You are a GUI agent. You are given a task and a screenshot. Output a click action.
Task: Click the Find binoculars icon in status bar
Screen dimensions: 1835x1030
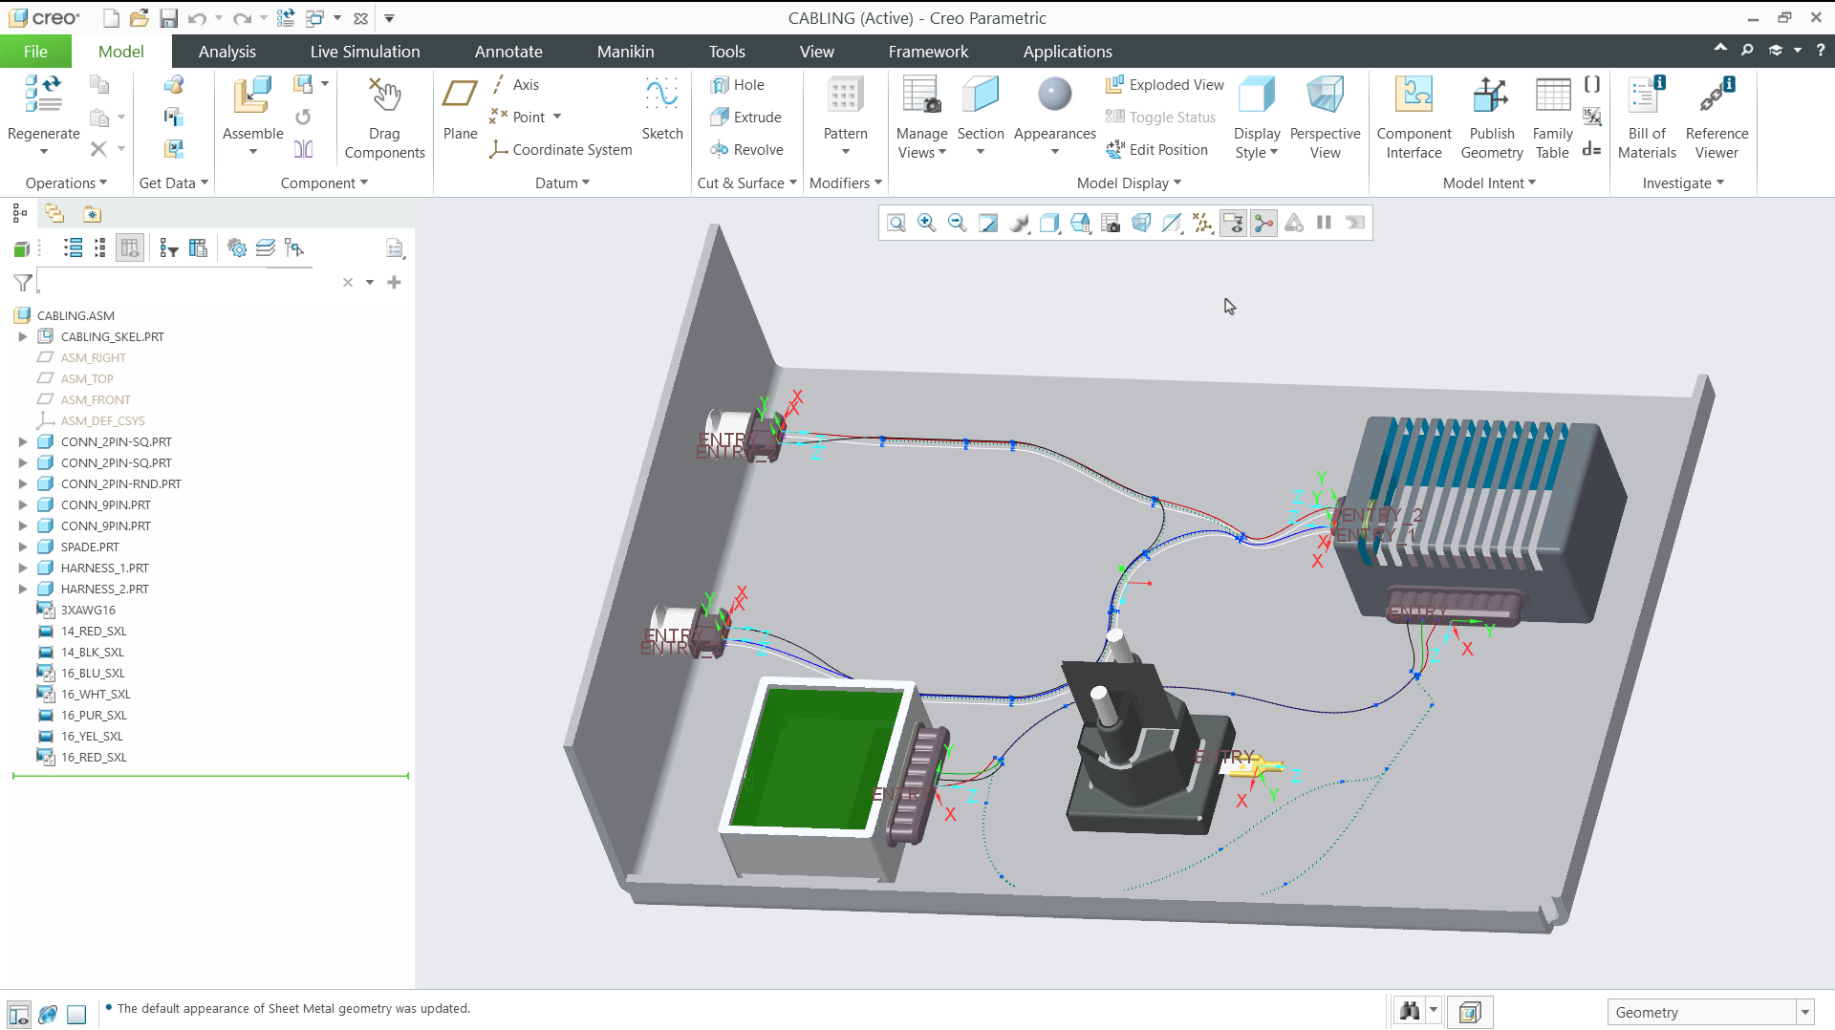point(1410,1012)
